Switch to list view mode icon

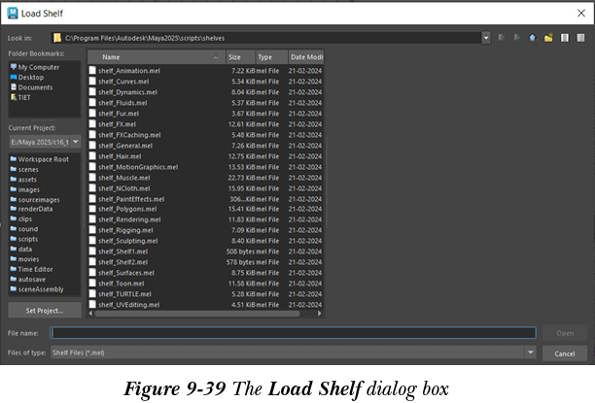[564, 38]
